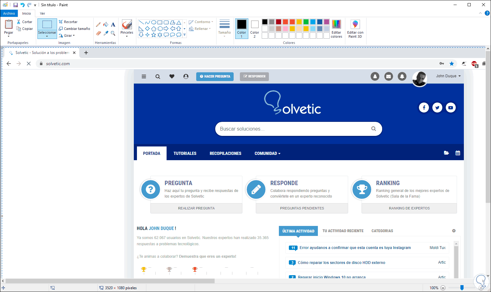Viewport: 491px width, 292px height.
Task: Expand the Tamaño line size menu
Action: click(x=224, y=29)
